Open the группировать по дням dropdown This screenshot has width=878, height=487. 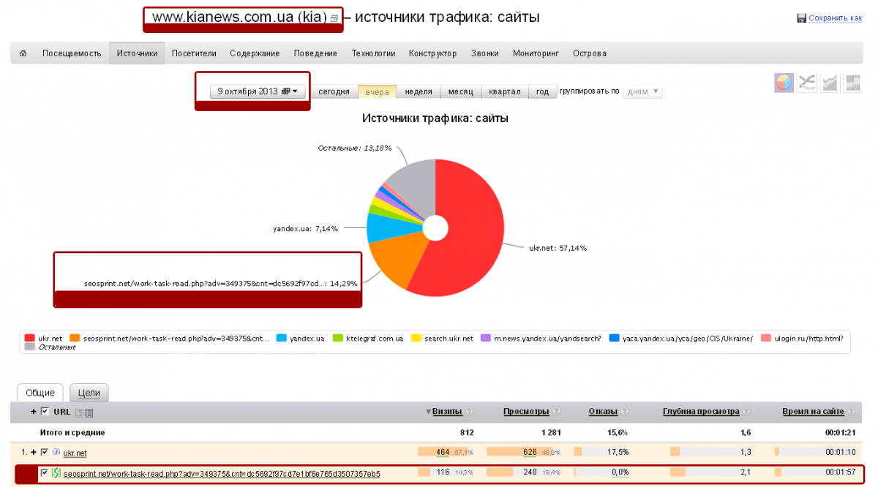pyautogui.click(x=642, y=92)
